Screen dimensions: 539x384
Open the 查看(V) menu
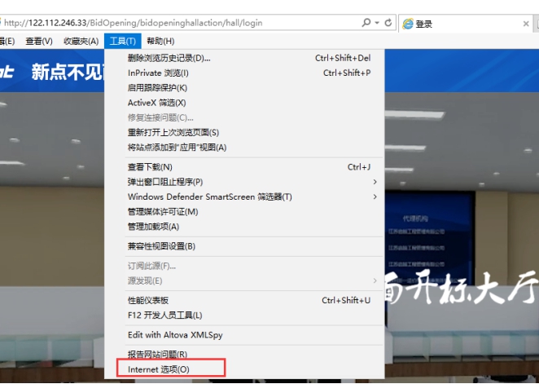click(38, 41)
